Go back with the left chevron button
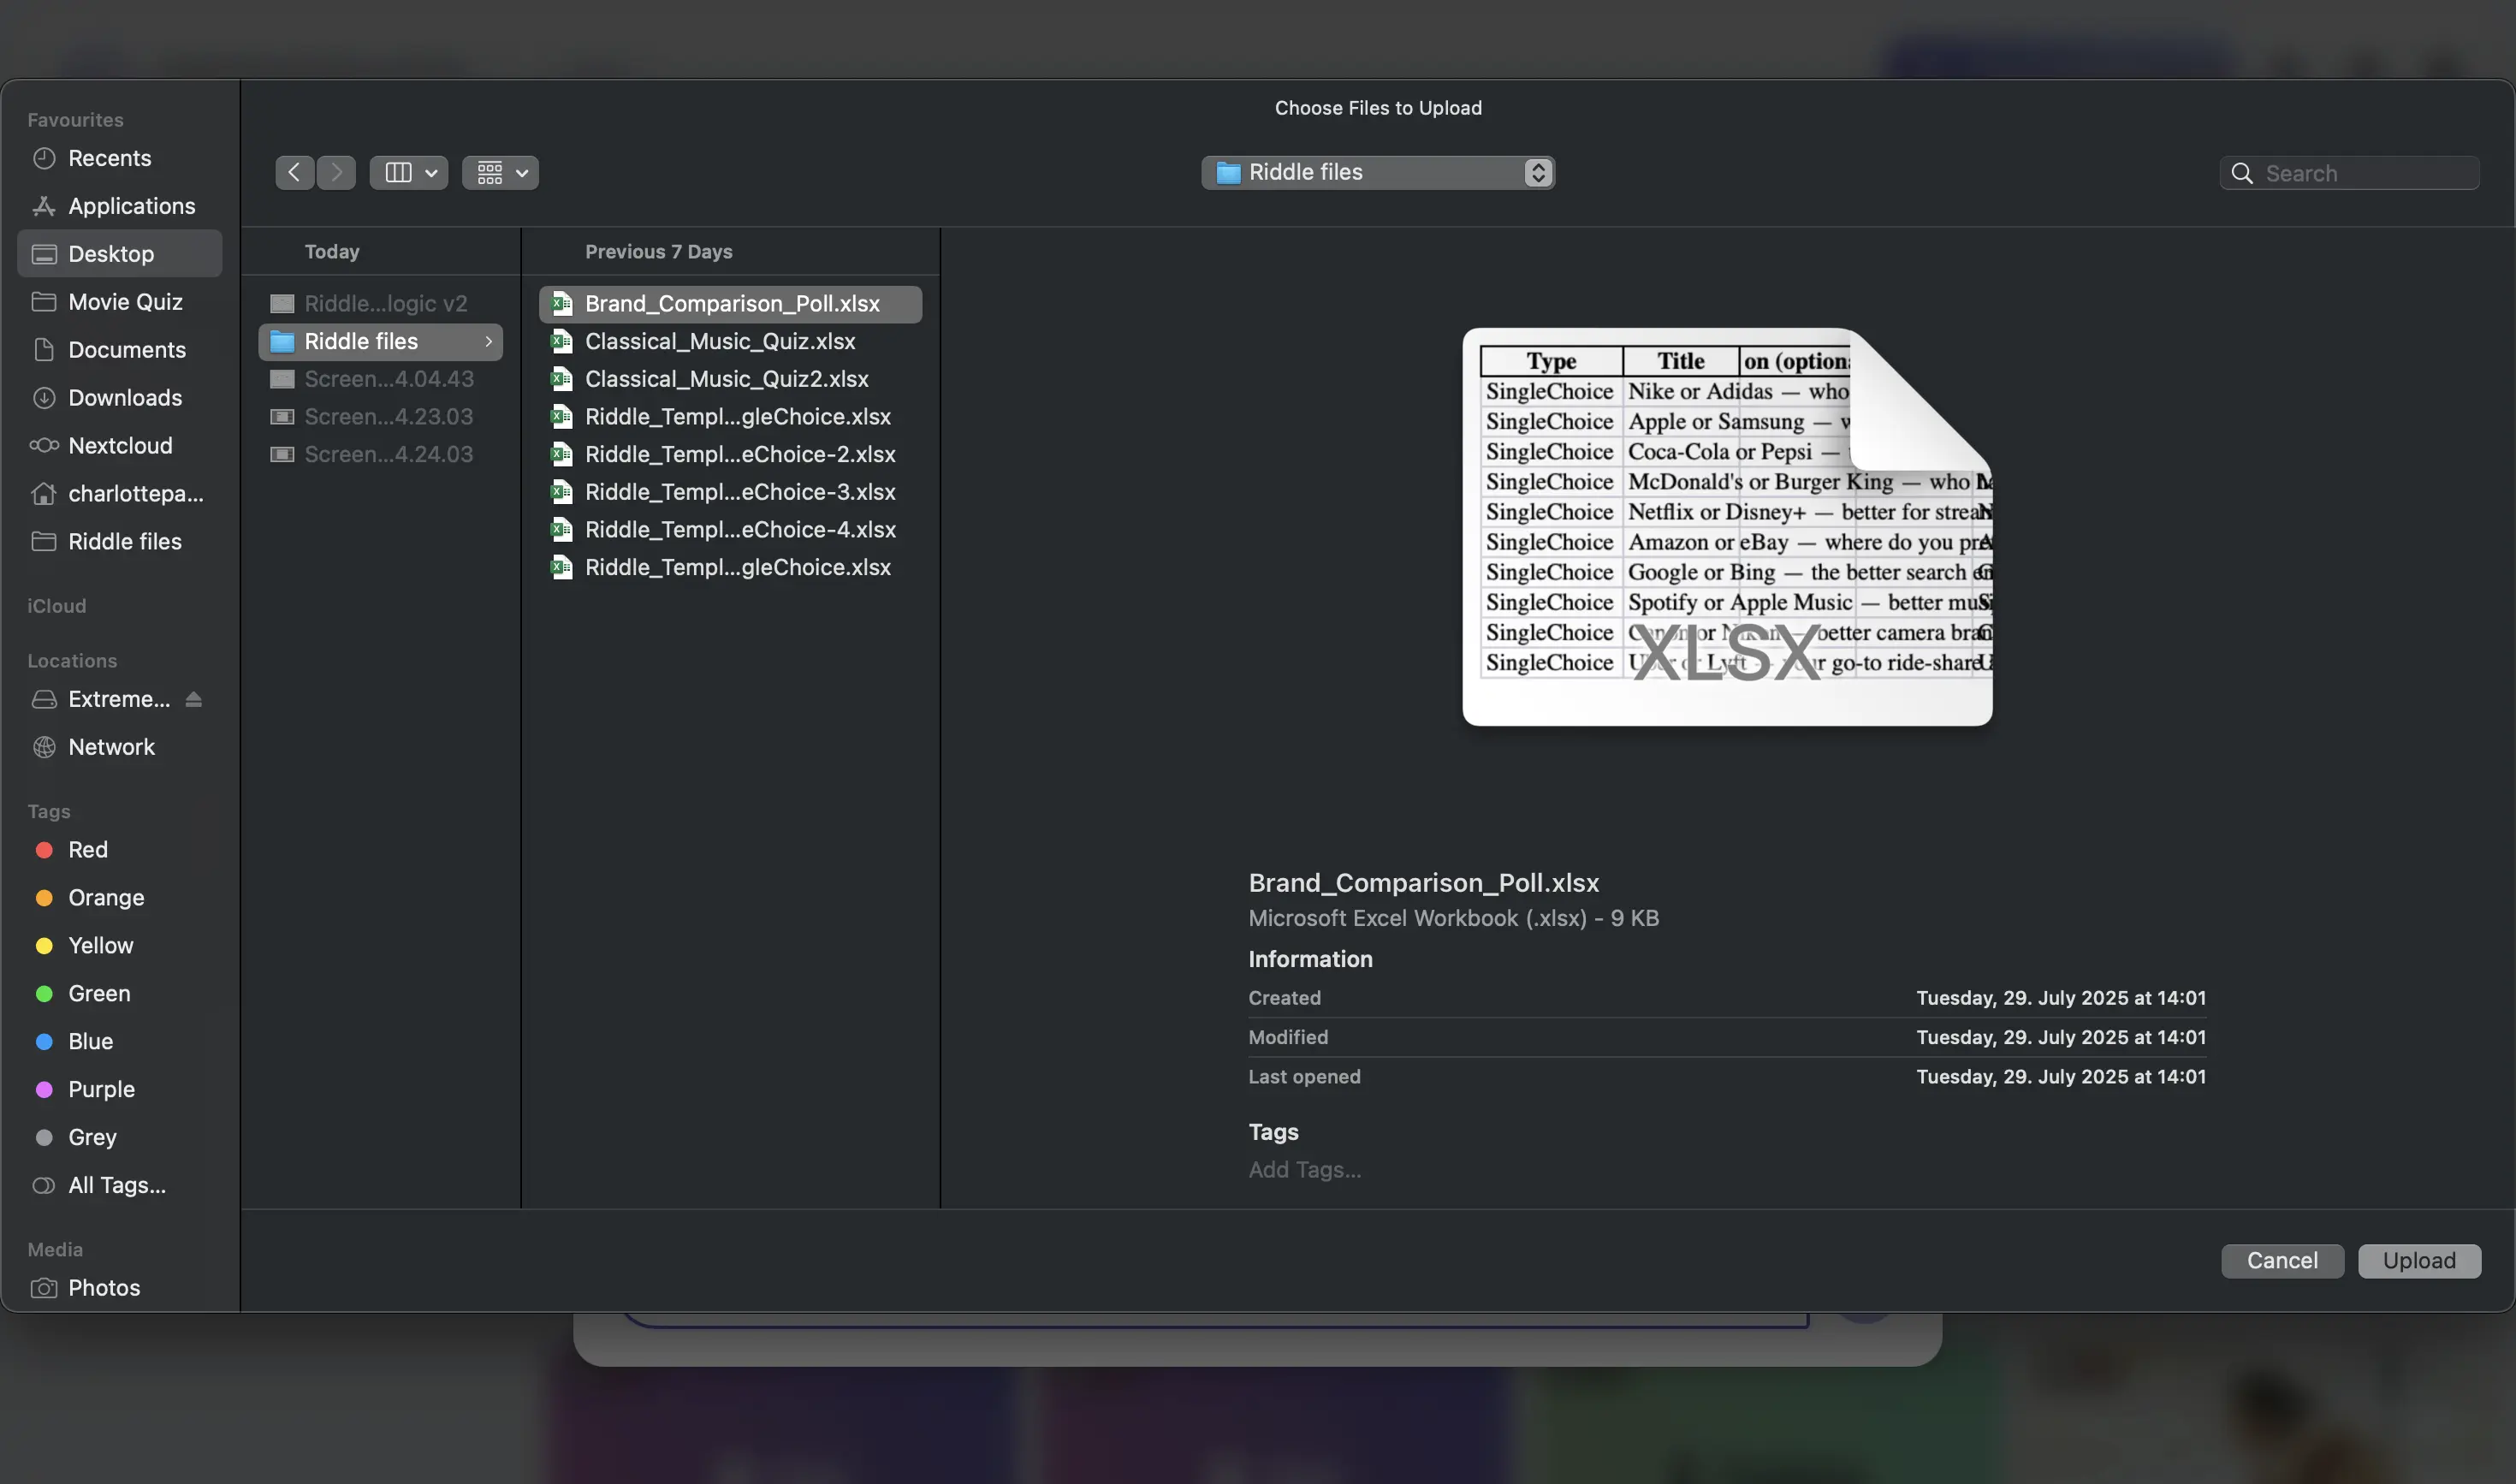2516x1484 pixels. (x=294, y=172)
